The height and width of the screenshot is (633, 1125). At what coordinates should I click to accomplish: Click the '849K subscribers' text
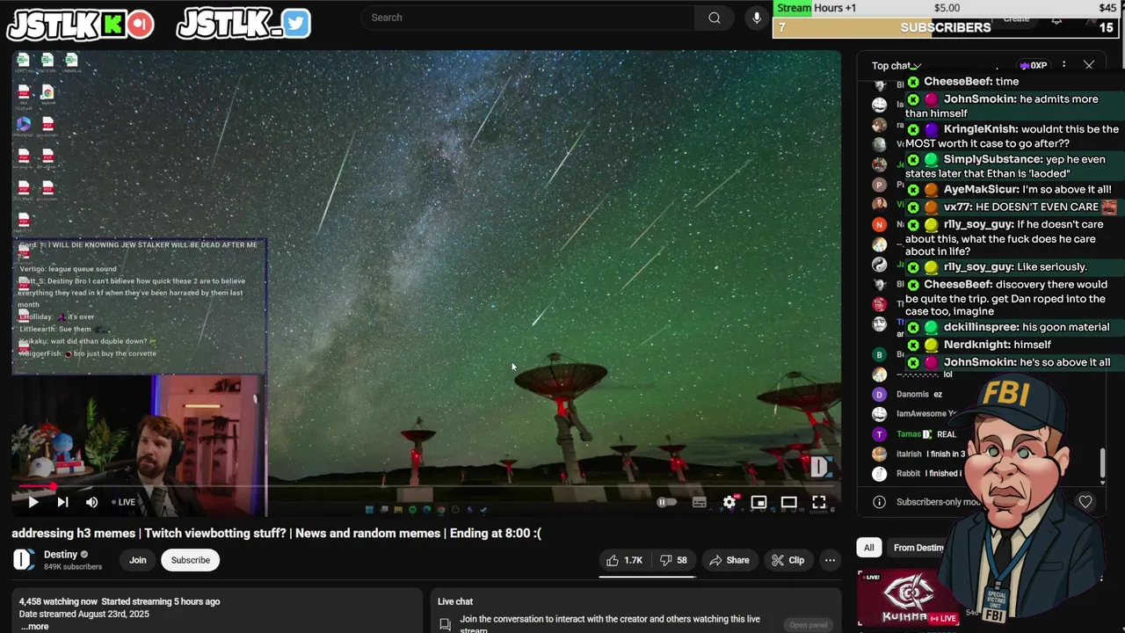[73, 567]
